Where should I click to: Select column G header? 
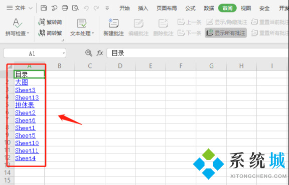tap(211, 66)
